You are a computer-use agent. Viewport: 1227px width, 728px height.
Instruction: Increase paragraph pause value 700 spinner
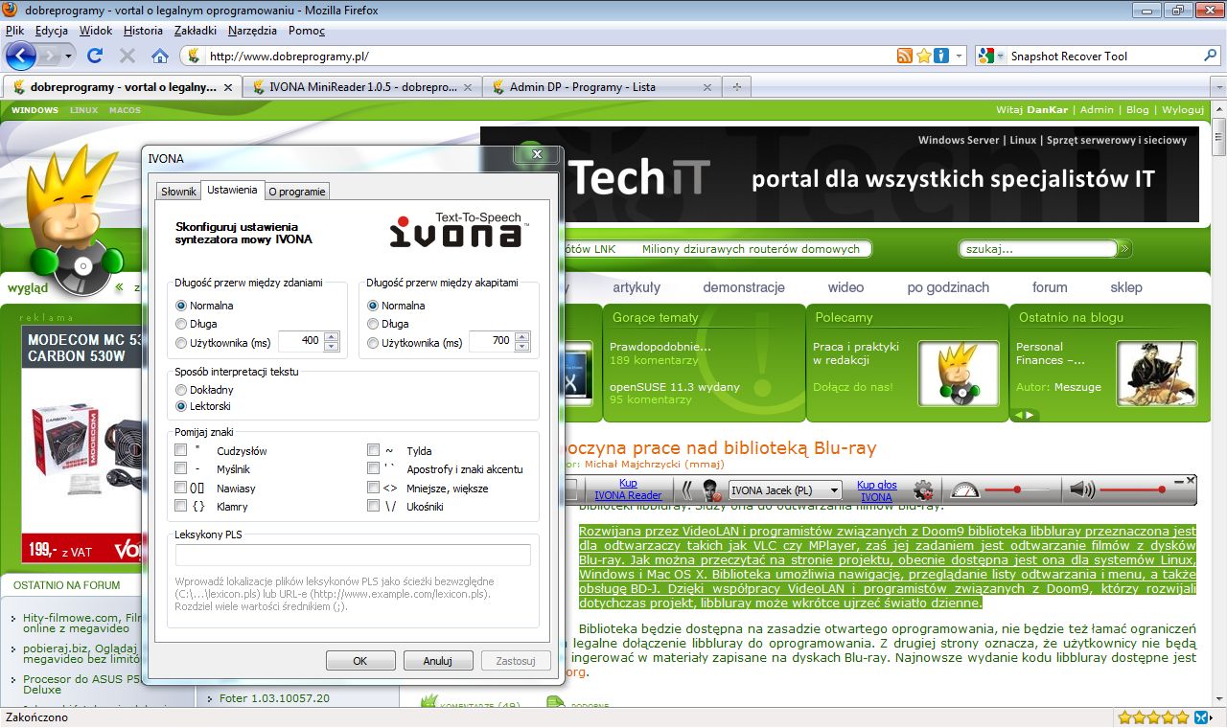pyautogui.click(x=522, y=336)
